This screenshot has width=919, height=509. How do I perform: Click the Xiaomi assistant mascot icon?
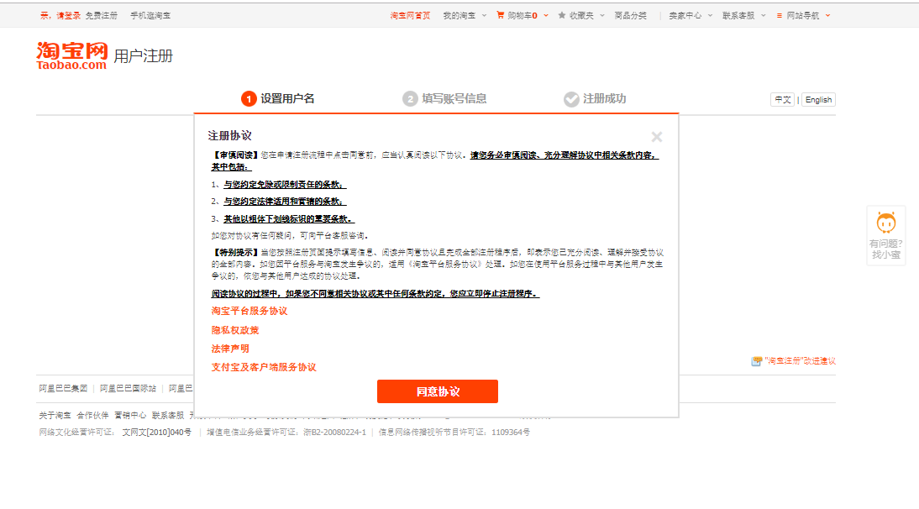pyautogui.click(x=885, y=223)
